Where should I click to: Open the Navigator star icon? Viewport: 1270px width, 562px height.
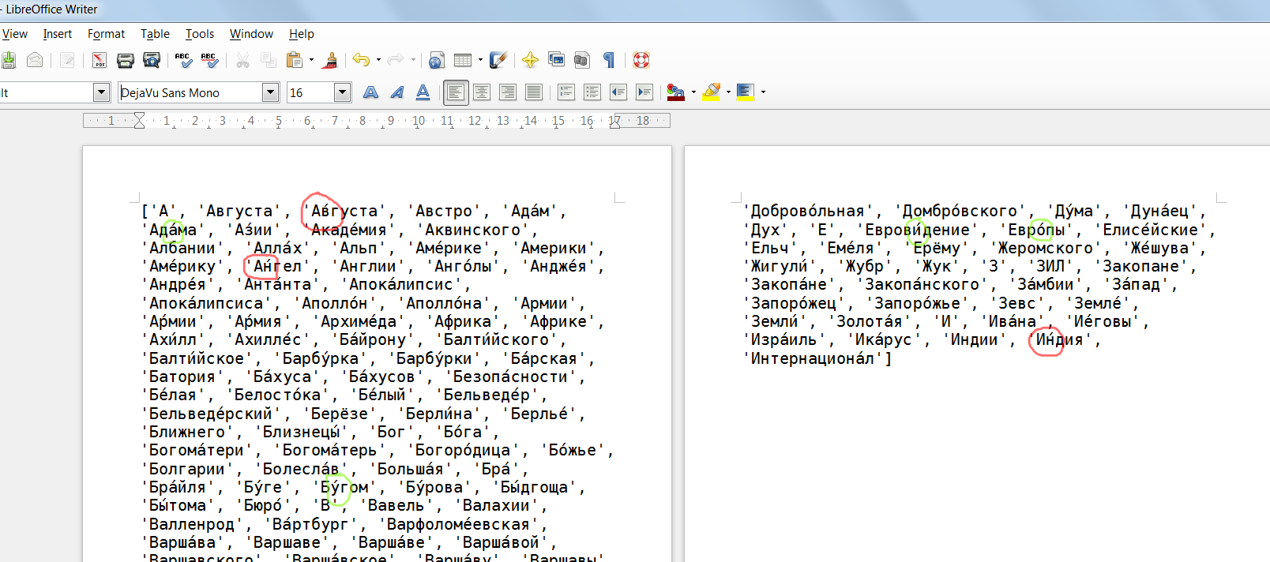[530, 60]
